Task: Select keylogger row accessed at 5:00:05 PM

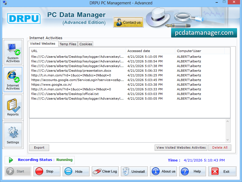Action: (130, 99)
